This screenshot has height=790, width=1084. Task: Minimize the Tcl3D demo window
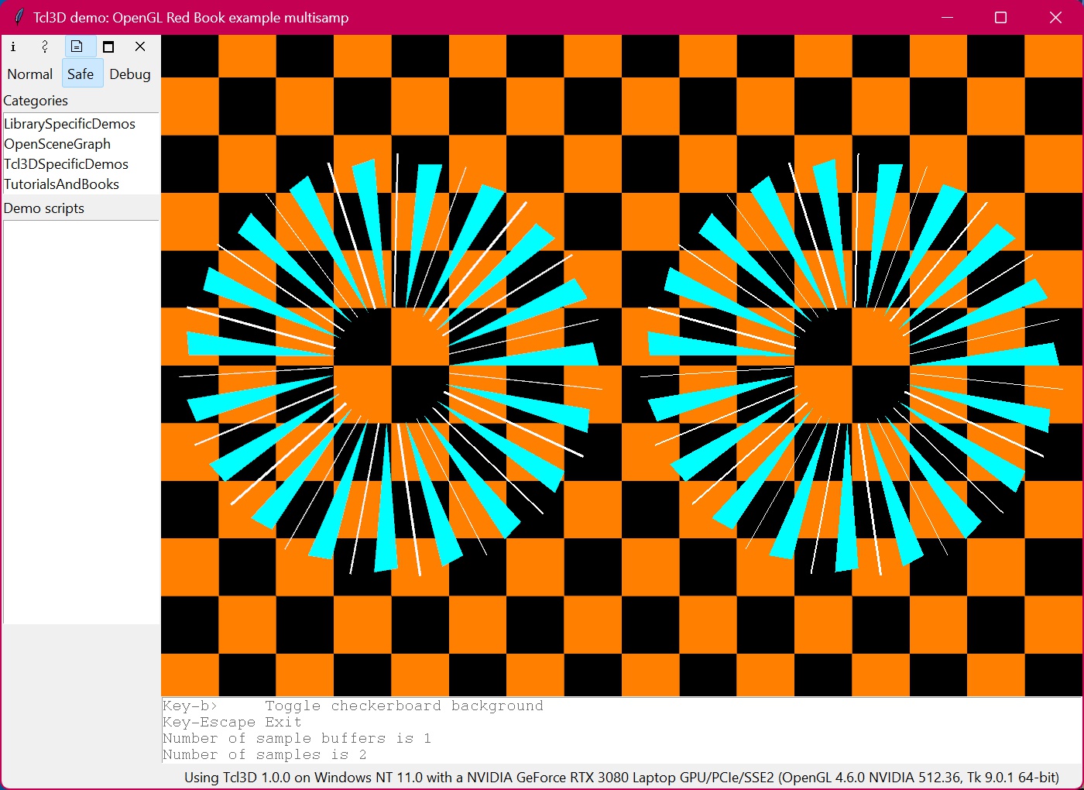(x=947, y=17)
